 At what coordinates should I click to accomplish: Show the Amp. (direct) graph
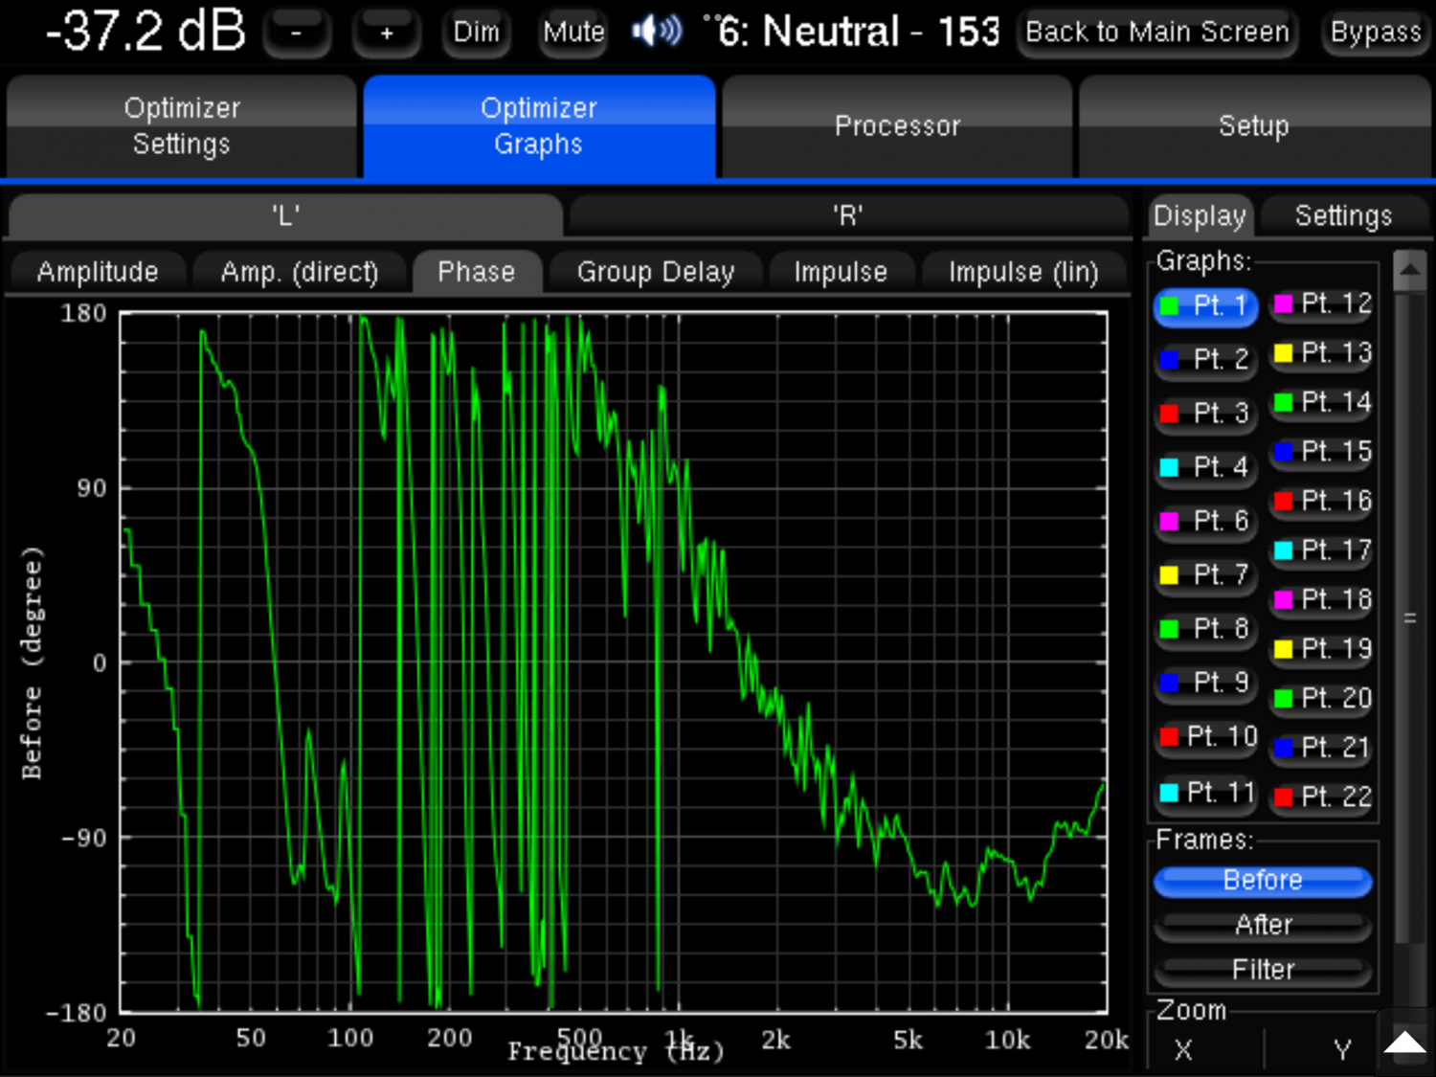pos(300,272)
